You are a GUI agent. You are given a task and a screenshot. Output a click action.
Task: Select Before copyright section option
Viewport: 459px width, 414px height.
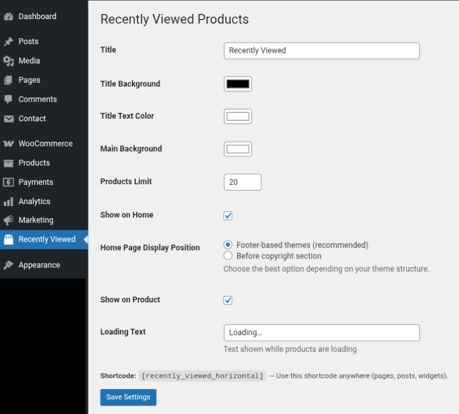click(x=228, y=256)
